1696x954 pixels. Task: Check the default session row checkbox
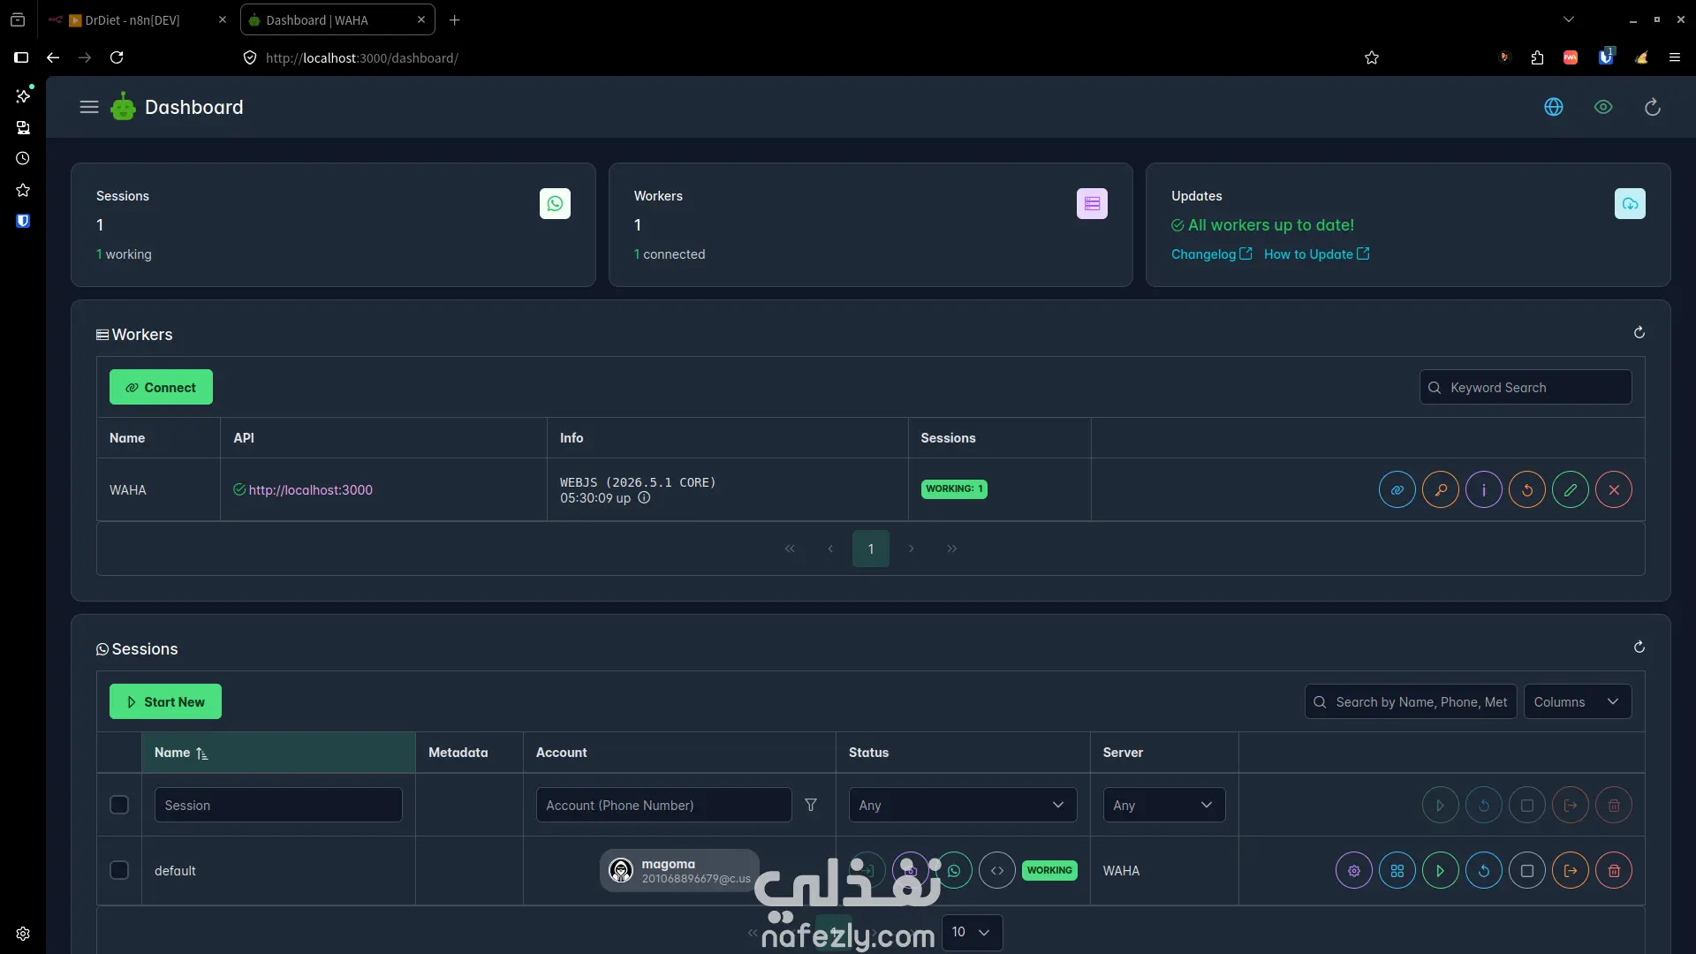click(x=119, y=871)
